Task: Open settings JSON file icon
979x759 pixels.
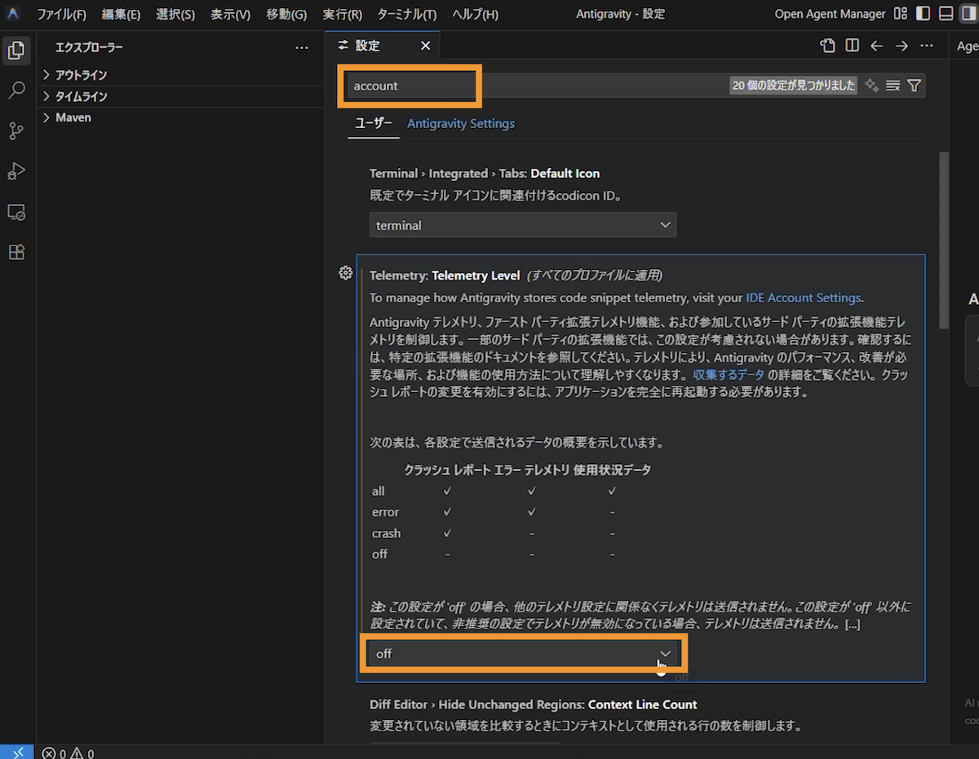Action: [828, 46]
